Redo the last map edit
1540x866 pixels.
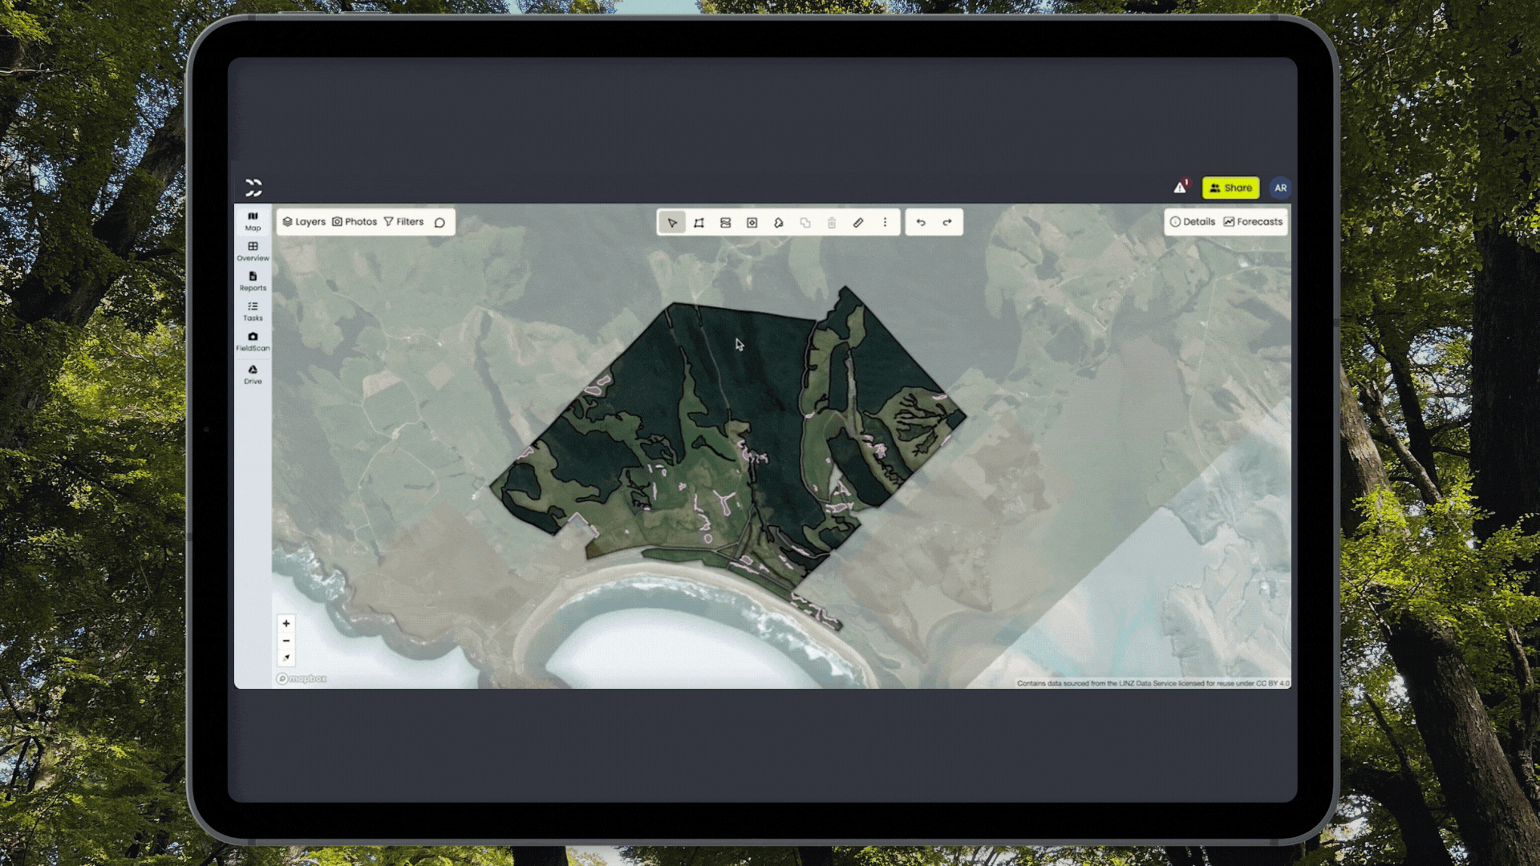tap(947, 222)
